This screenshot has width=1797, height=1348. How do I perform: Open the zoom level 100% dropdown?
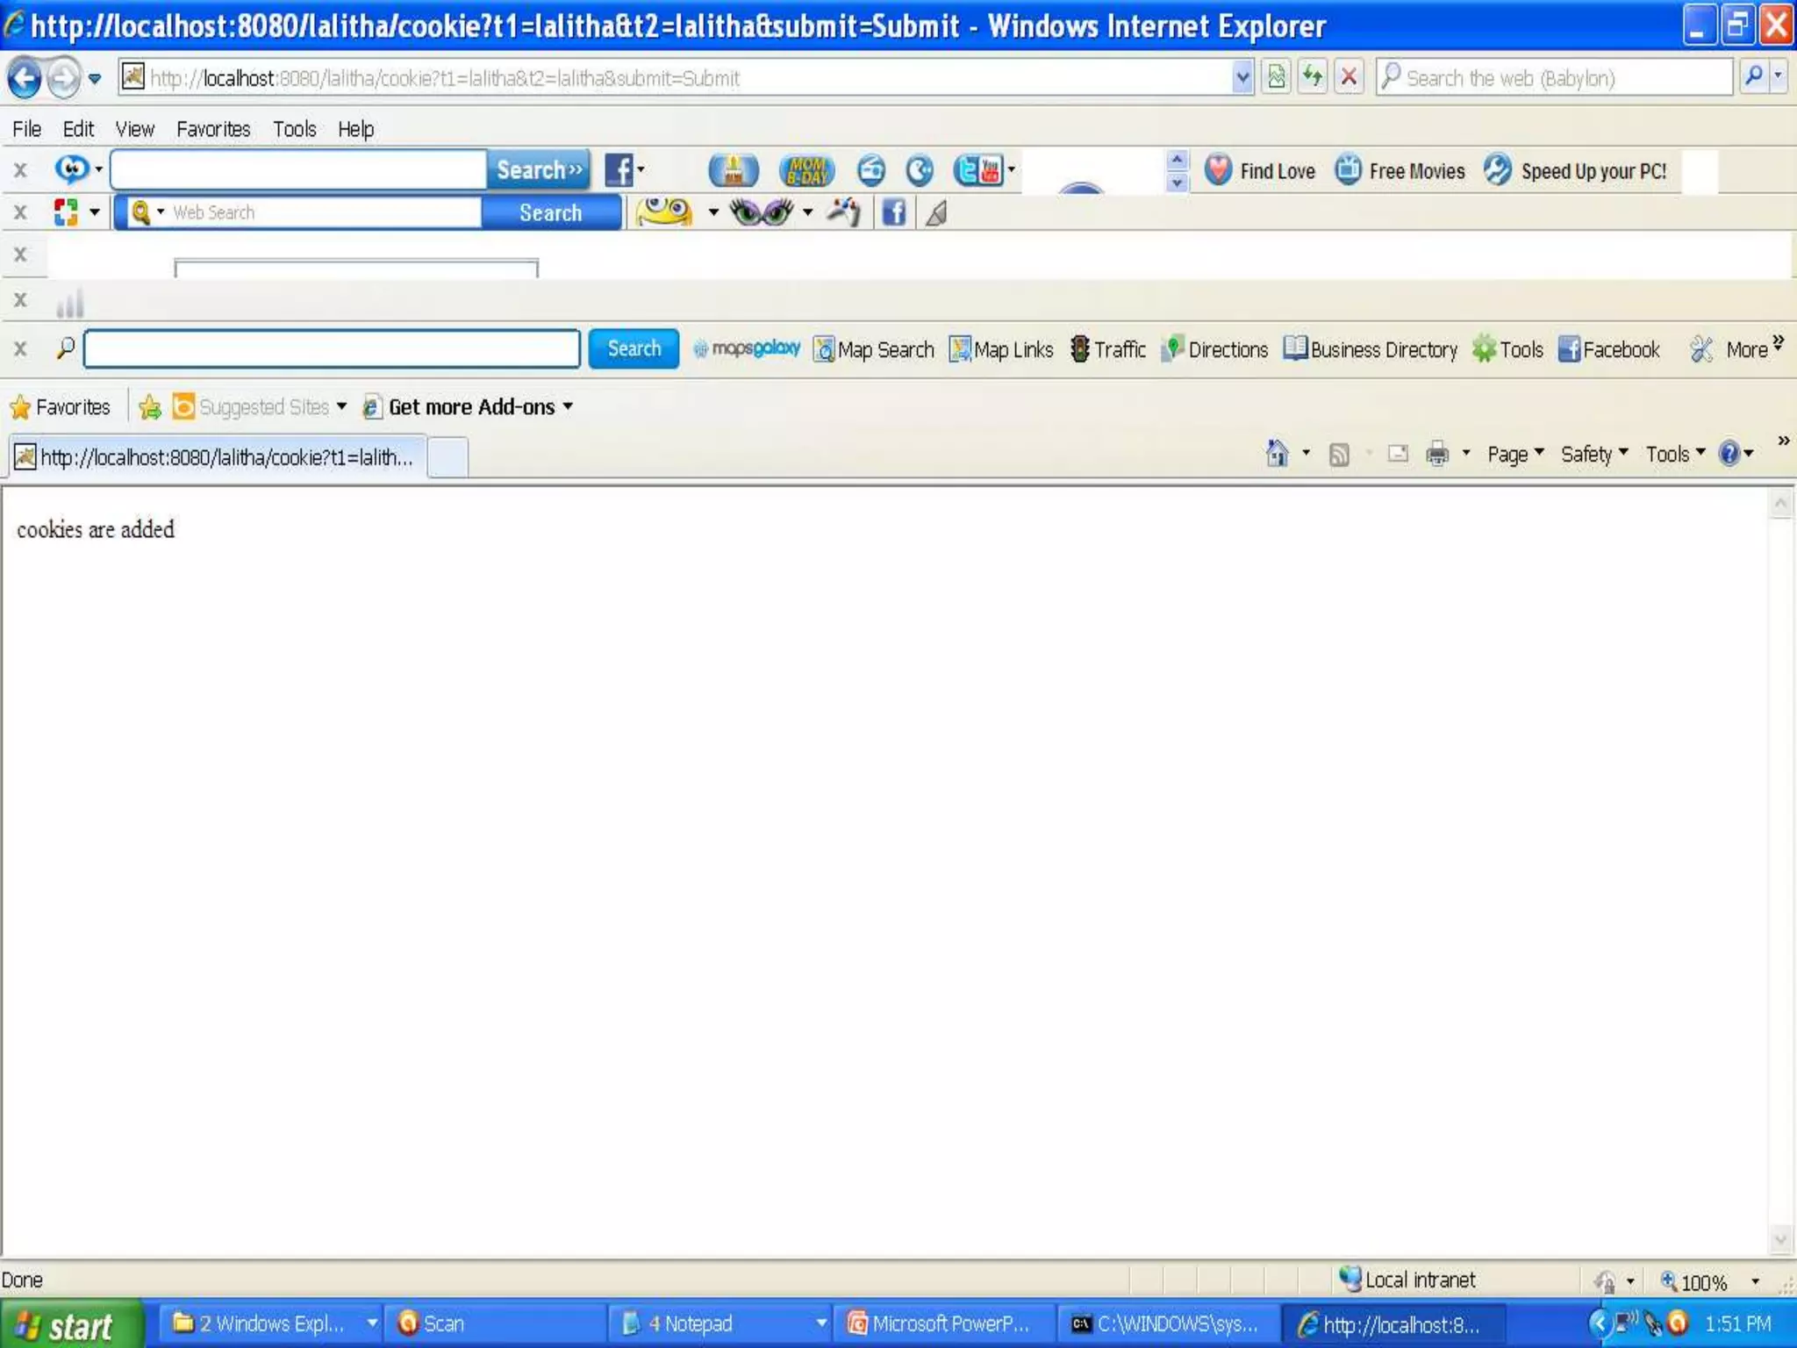pyautogui.click(x=1755, y=1281)
